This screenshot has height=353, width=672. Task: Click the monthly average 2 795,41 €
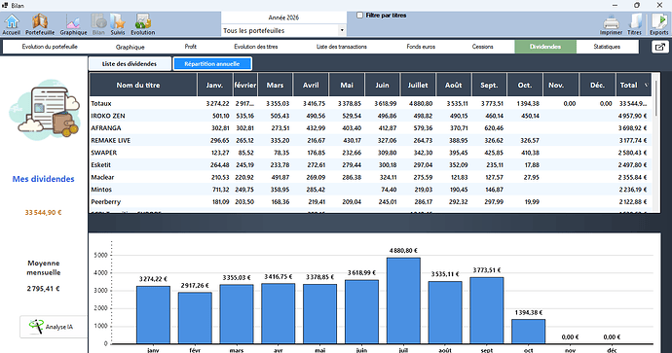point(43,289)
